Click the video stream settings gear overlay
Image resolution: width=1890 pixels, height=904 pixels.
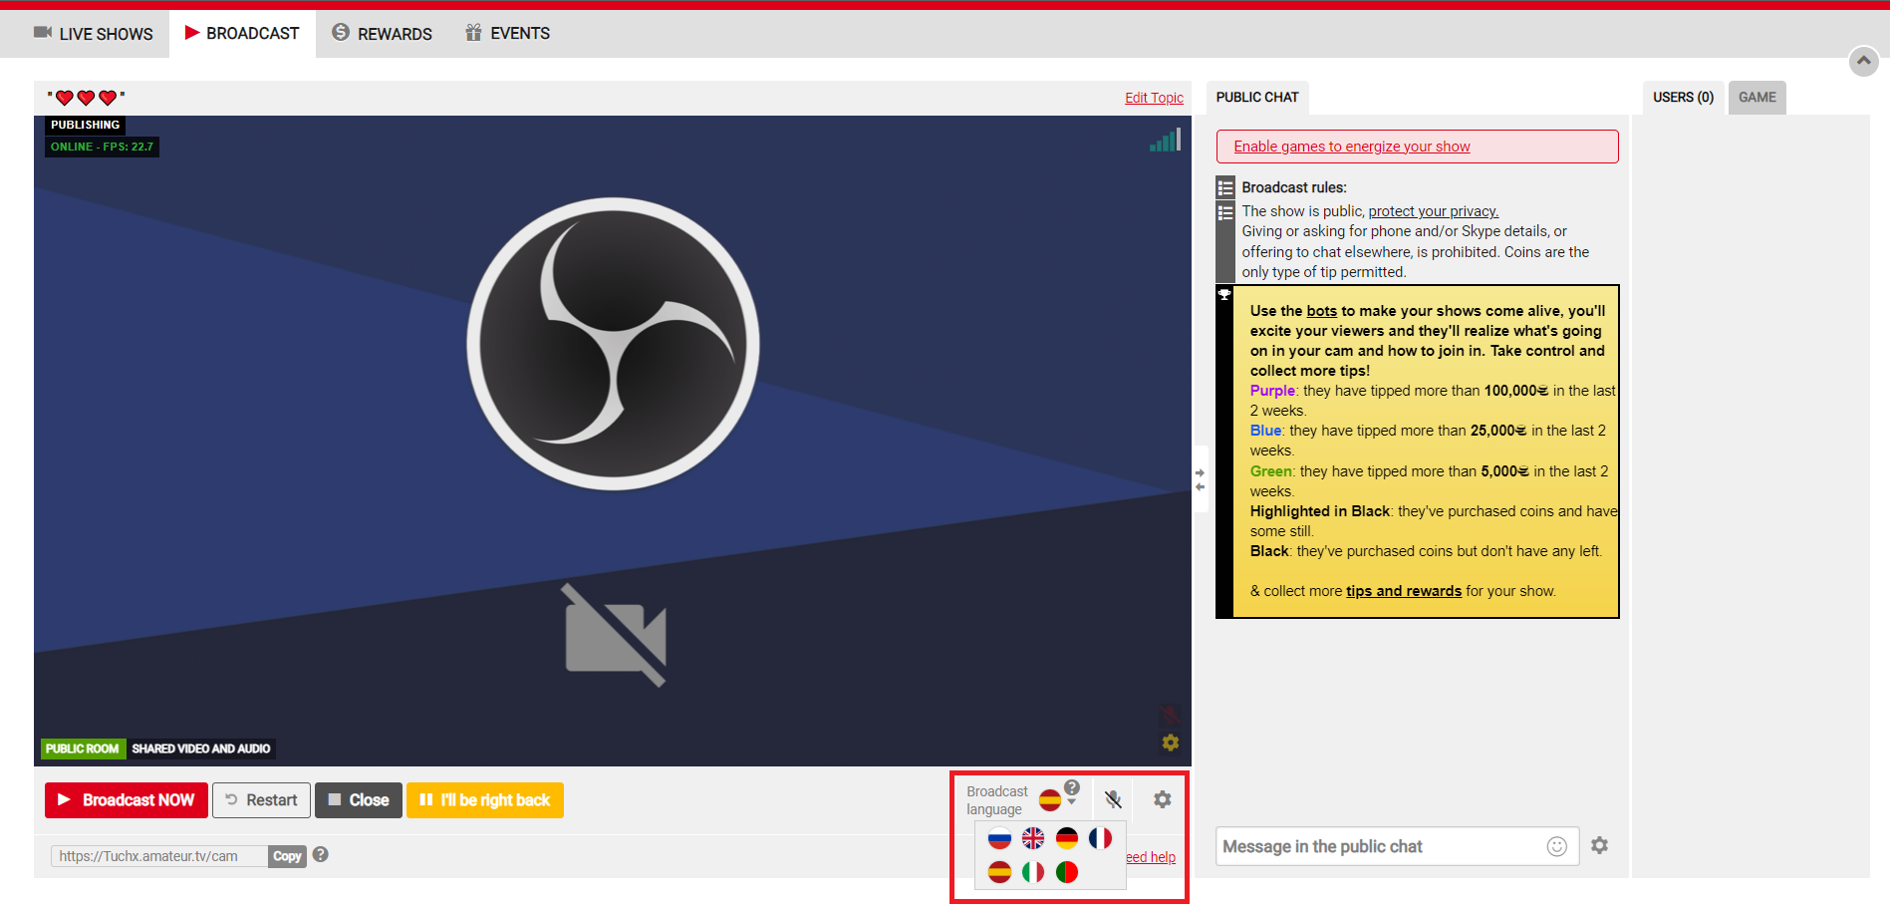point(1170,743)
